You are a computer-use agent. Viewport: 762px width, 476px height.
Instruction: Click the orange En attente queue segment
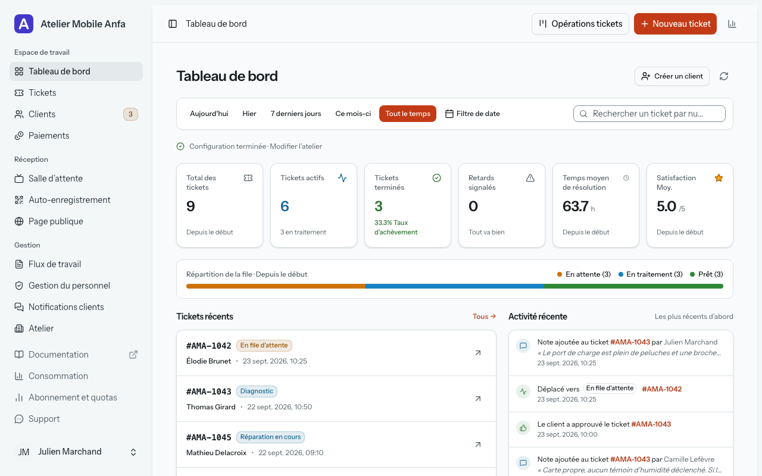[276, 286]
